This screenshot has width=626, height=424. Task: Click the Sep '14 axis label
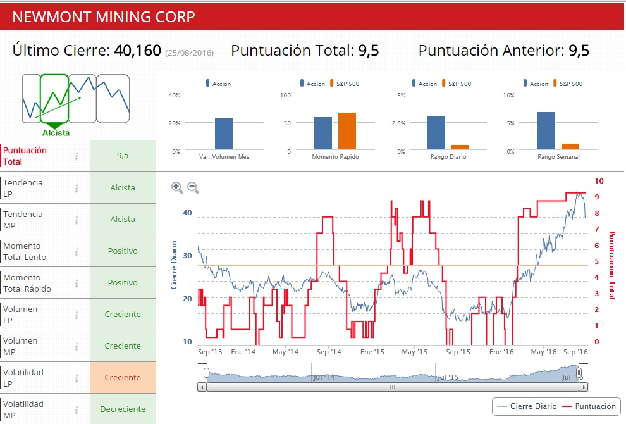329,352
